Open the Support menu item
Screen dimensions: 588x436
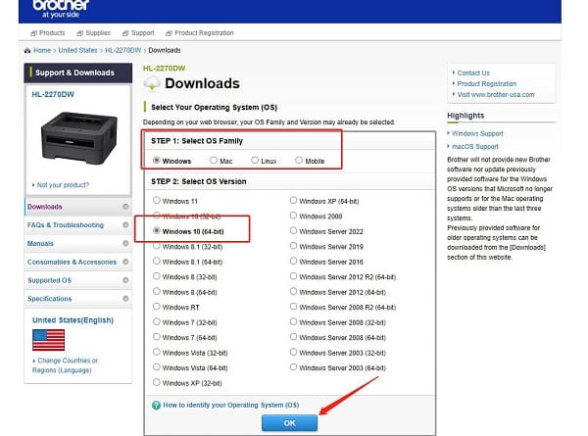click(x=138, y=33)
